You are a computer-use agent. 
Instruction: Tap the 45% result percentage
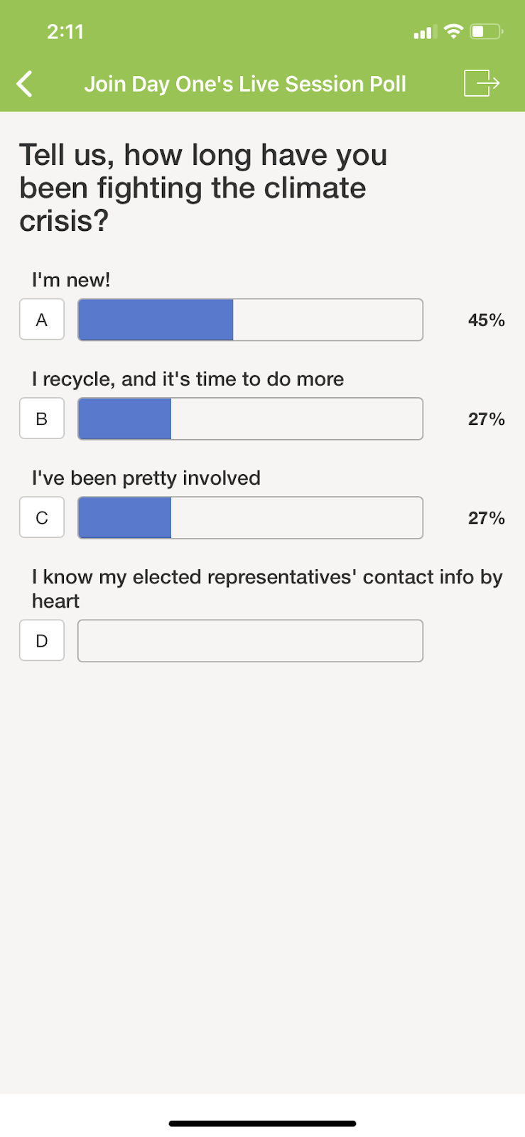point(486,320)
